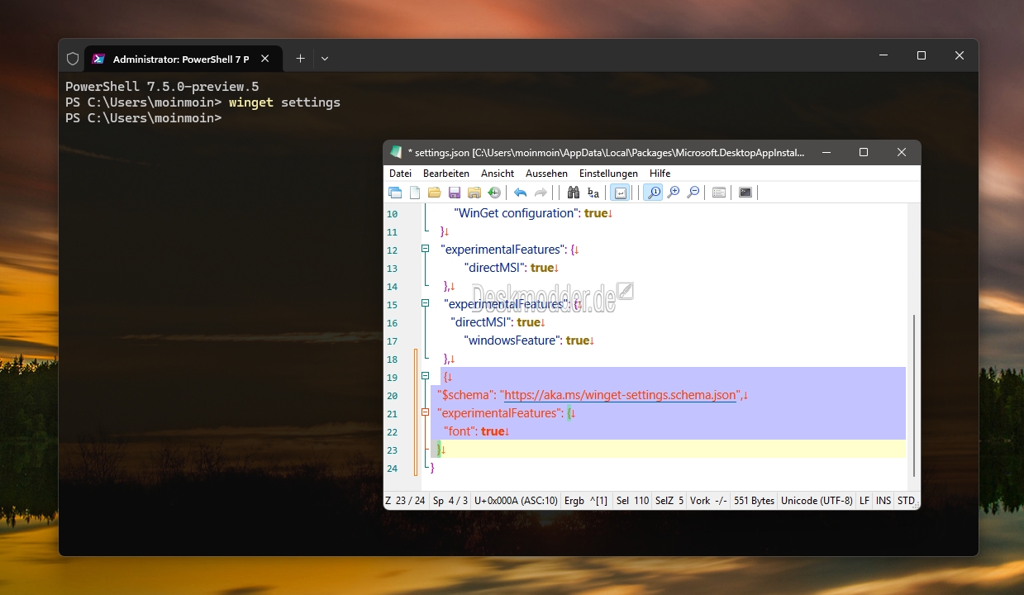This screenshot has height=595, width=1024.
Task: Click the Unicode (UTF-8) encoding status field
Action: (817, 501)
